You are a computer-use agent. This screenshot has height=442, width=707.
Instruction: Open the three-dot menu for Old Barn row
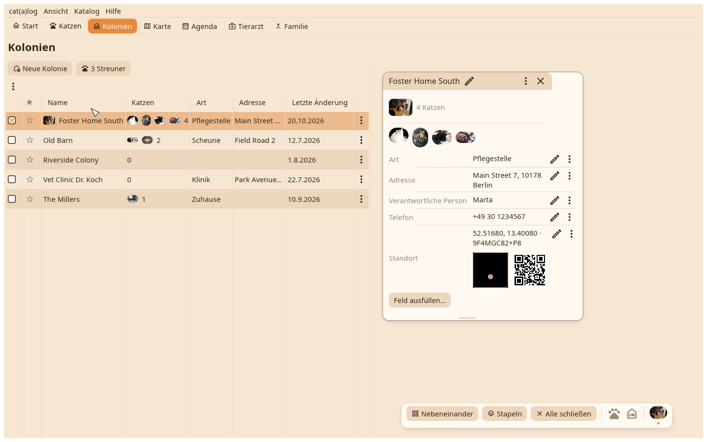pos(361,140)
